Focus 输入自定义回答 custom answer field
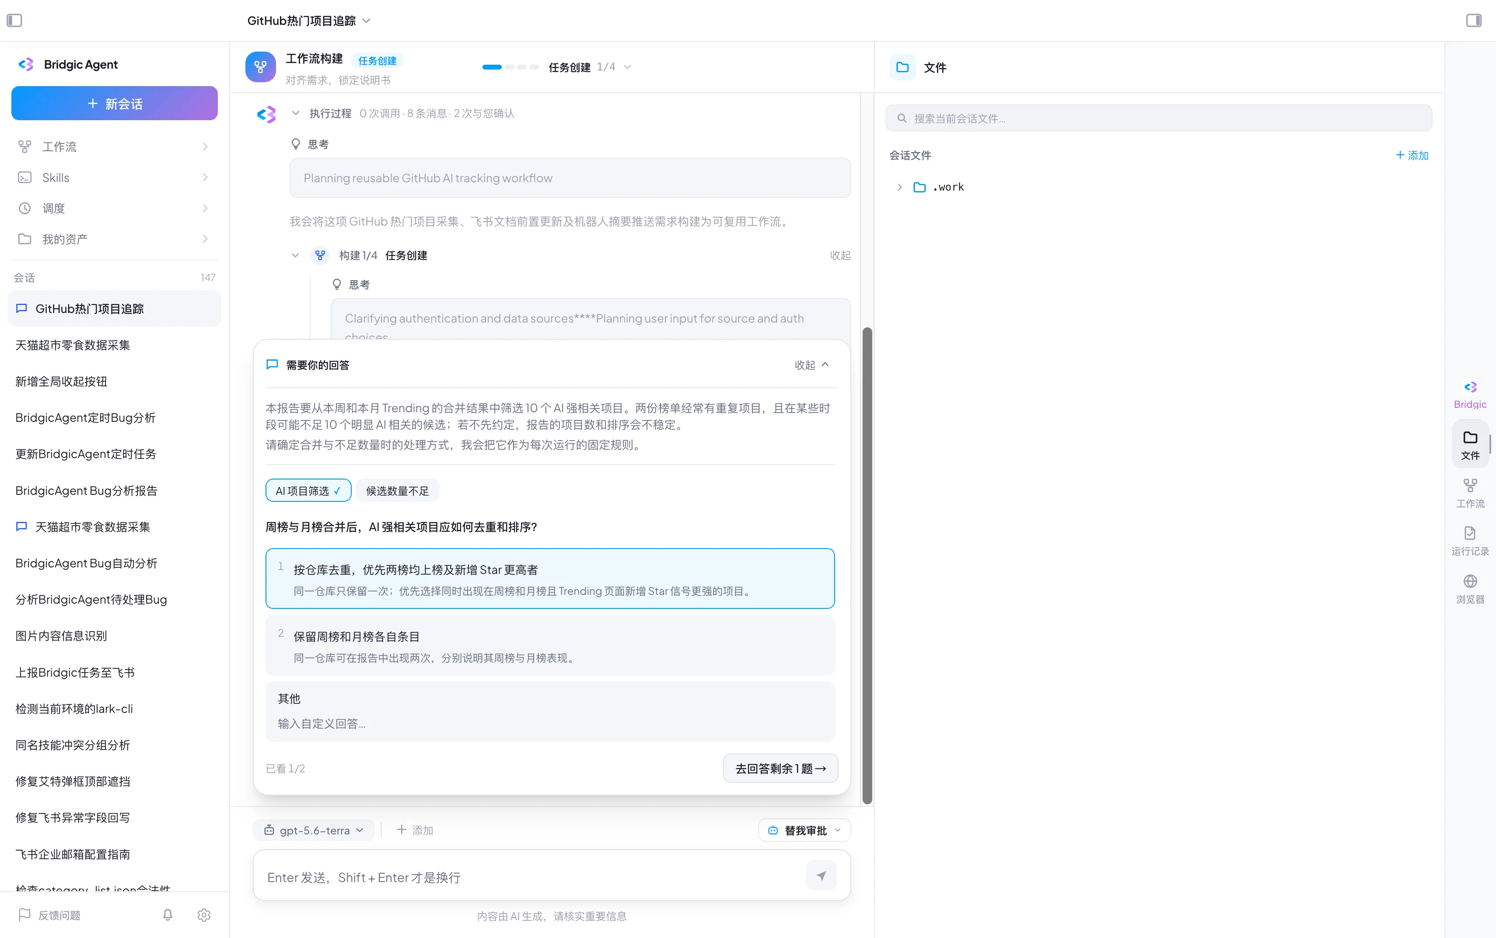This screenshot has height=938, width=1496. [x=549, y=723]
